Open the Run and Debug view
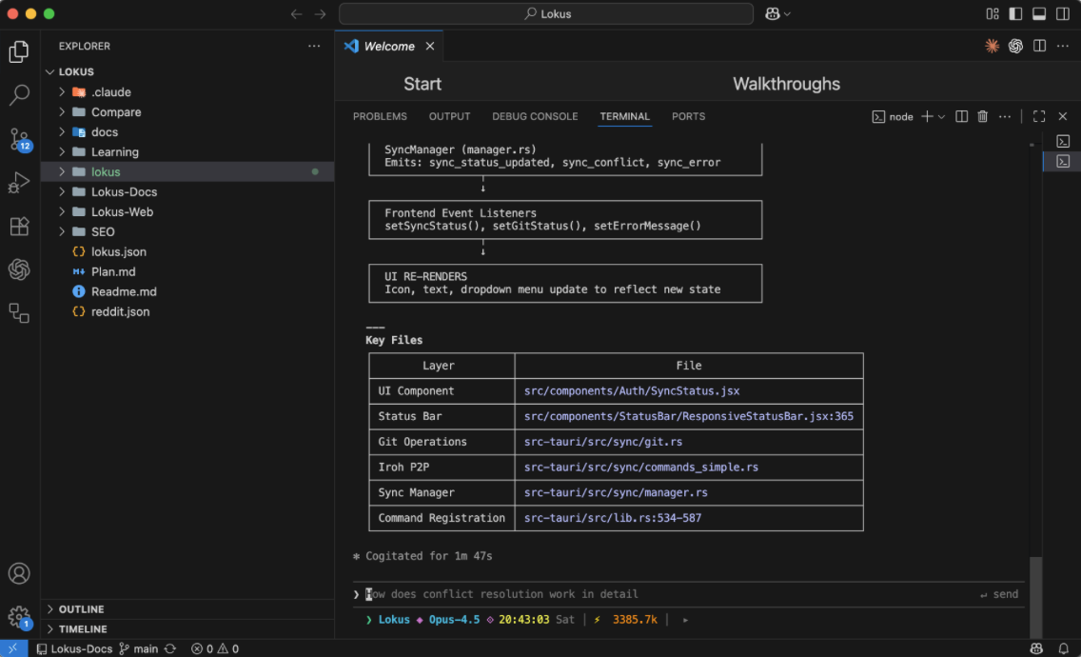Viewport: 1081px width, 657px height. coord(19,183)
